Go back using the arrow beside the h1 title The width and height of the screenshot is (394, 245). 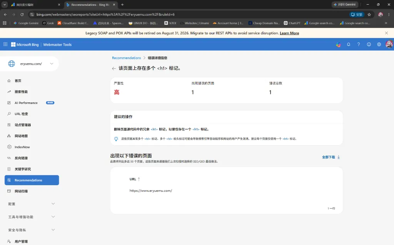114,68
